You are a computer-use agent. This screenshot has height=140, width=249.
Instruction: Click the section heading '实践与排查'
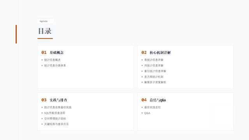coord(58,100)
